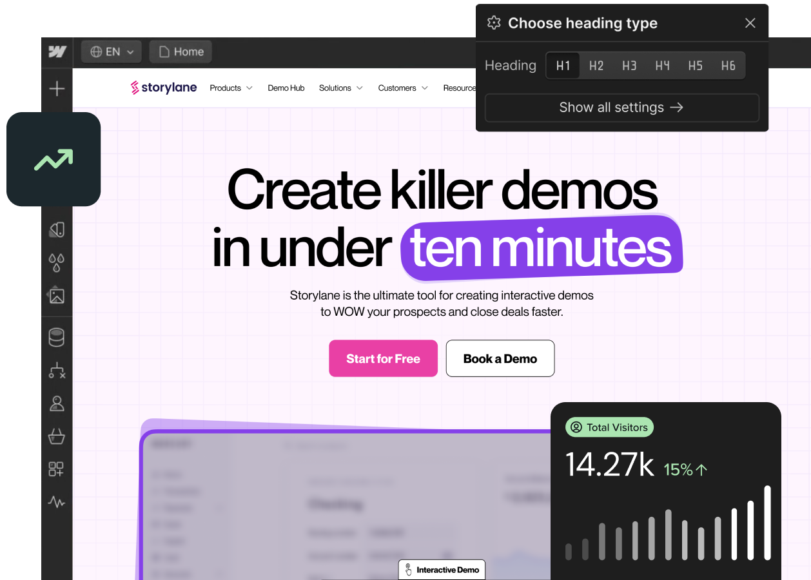Open the Assets image panel icon
The image size is (811, 580).
click(x=57, y=295)
